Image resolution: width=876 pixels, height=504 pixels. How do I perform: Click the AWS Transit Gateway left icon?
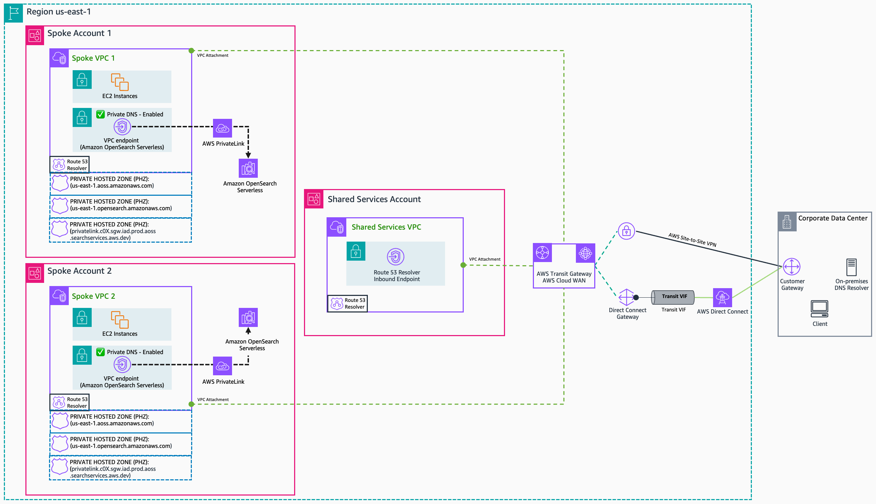pyautogui.click(x=542, y=253)
